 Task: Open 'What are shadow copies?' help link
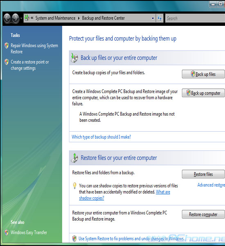pos(124,195)
